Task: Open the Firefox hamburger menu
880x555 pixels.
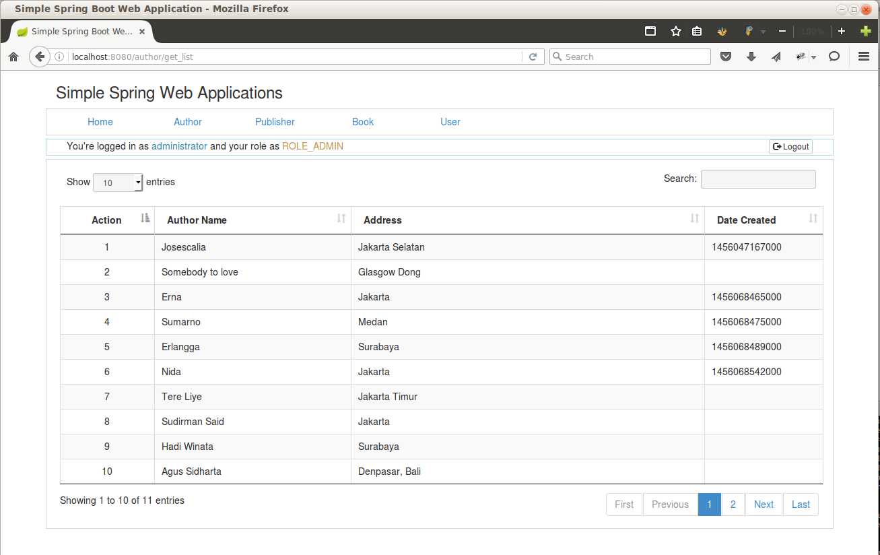Action: (863, 57)
